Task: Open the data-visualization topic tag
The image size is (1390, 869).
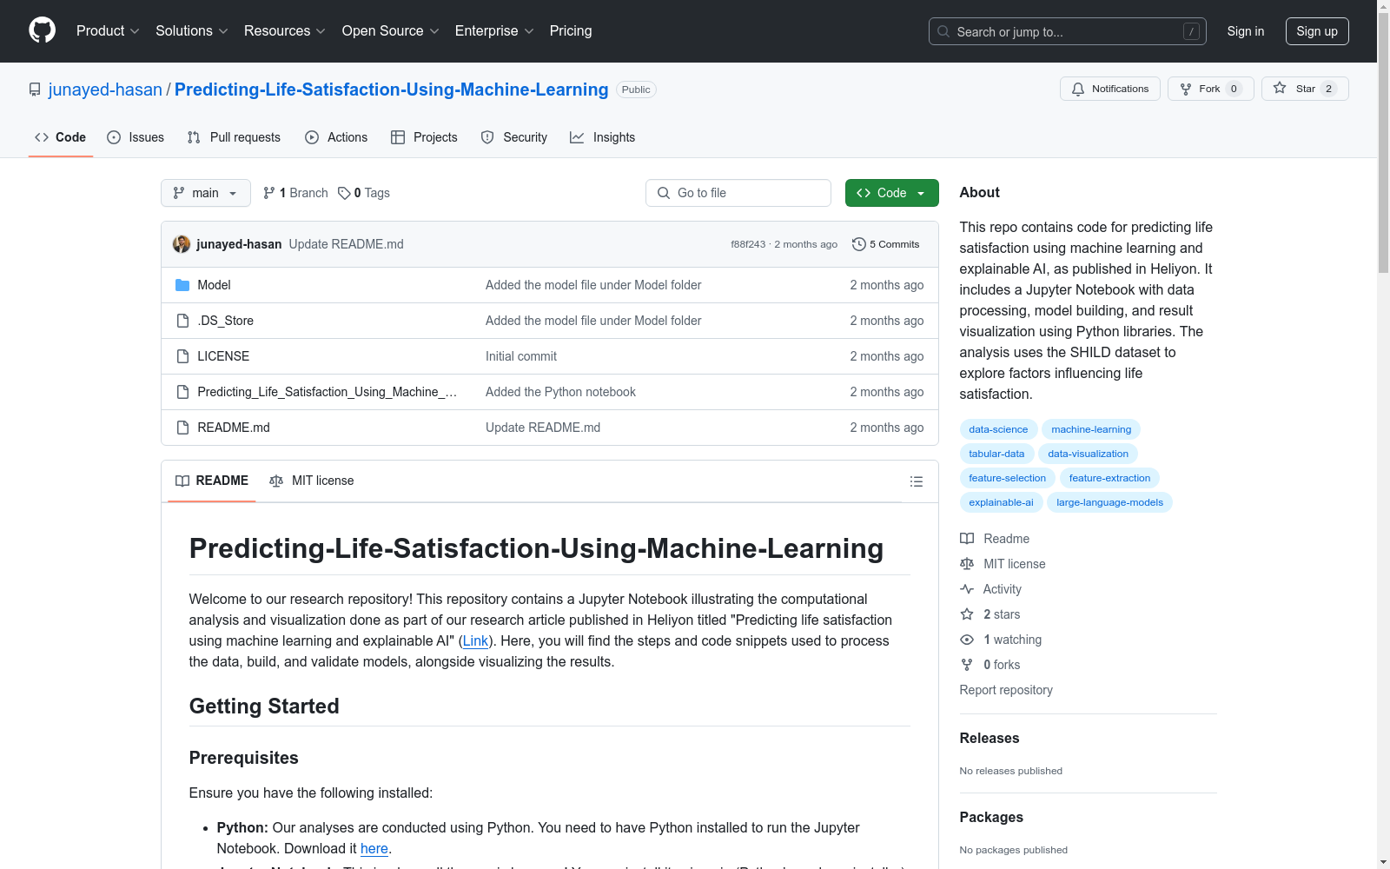Action: (1088, 454)
